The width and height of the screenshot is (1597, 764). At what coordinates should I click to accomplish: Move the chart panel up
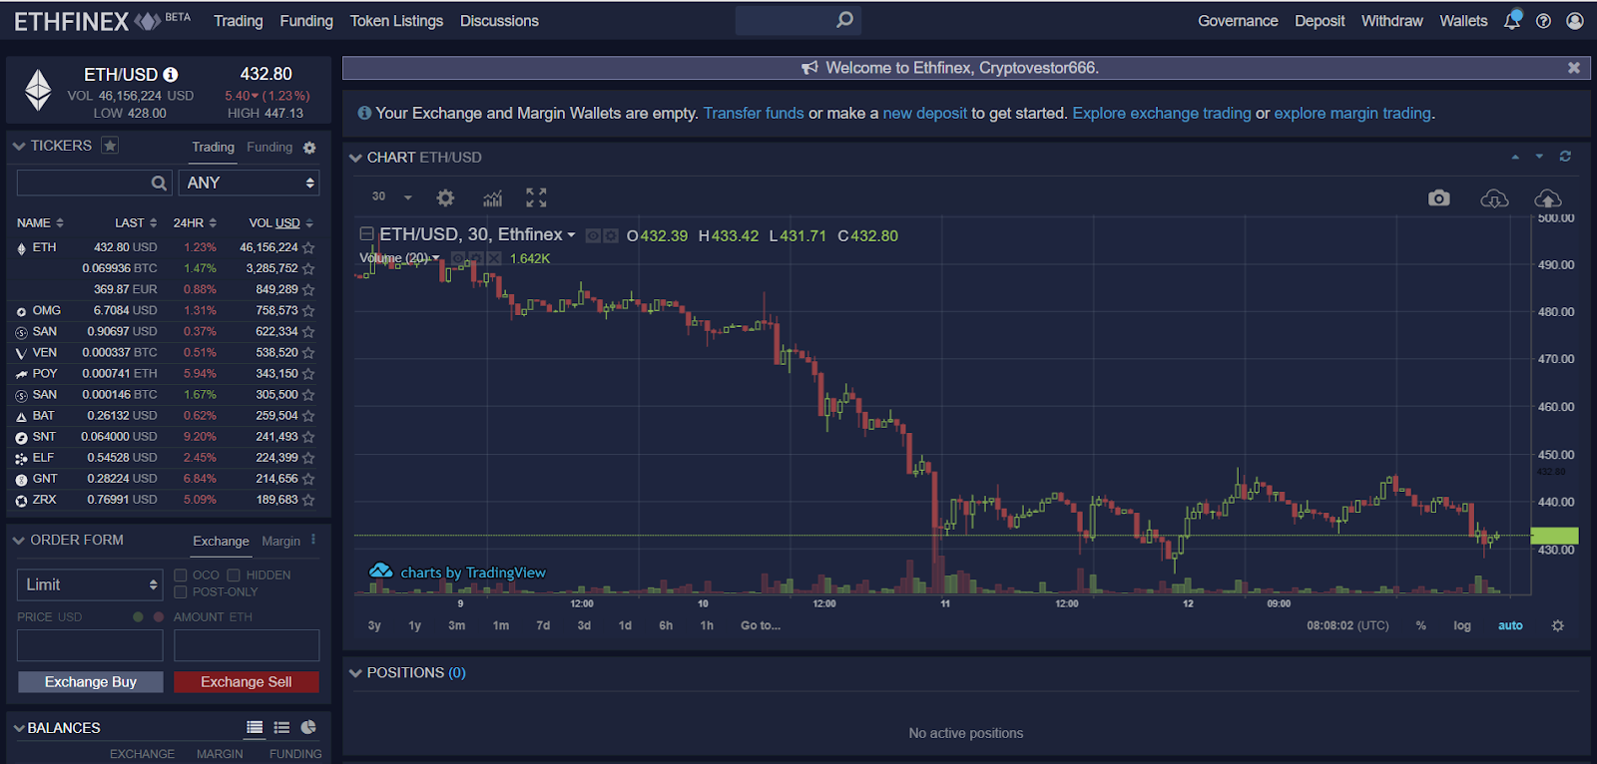click(1515, 157)
